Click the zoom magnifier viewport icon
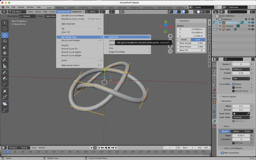Image resolution: width=256 pixels, height=160 pixels. tap(170, 36)
